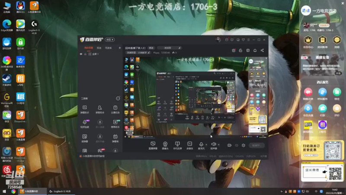Switch to the third scene tab
346x195 pixels.
click(109, 48)
